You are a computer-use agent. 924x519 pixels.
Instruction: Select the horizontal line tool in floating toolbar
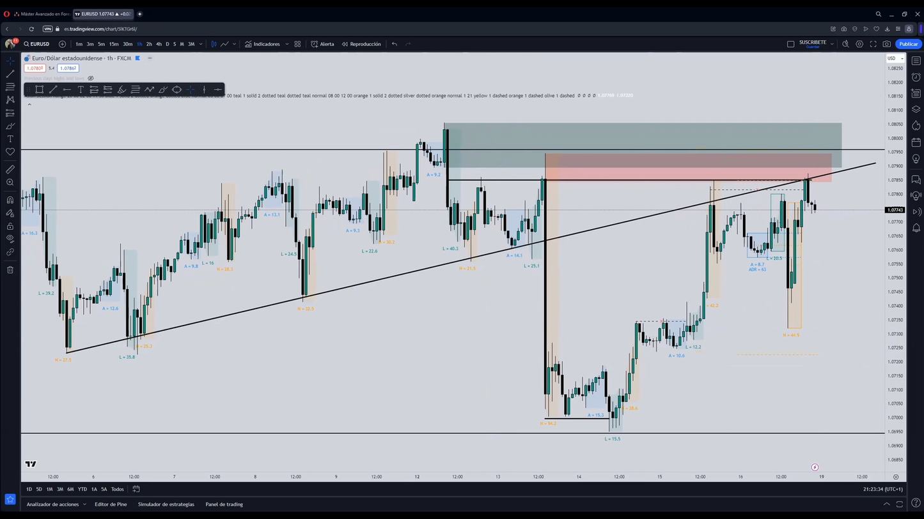click(x=67, y=89)
